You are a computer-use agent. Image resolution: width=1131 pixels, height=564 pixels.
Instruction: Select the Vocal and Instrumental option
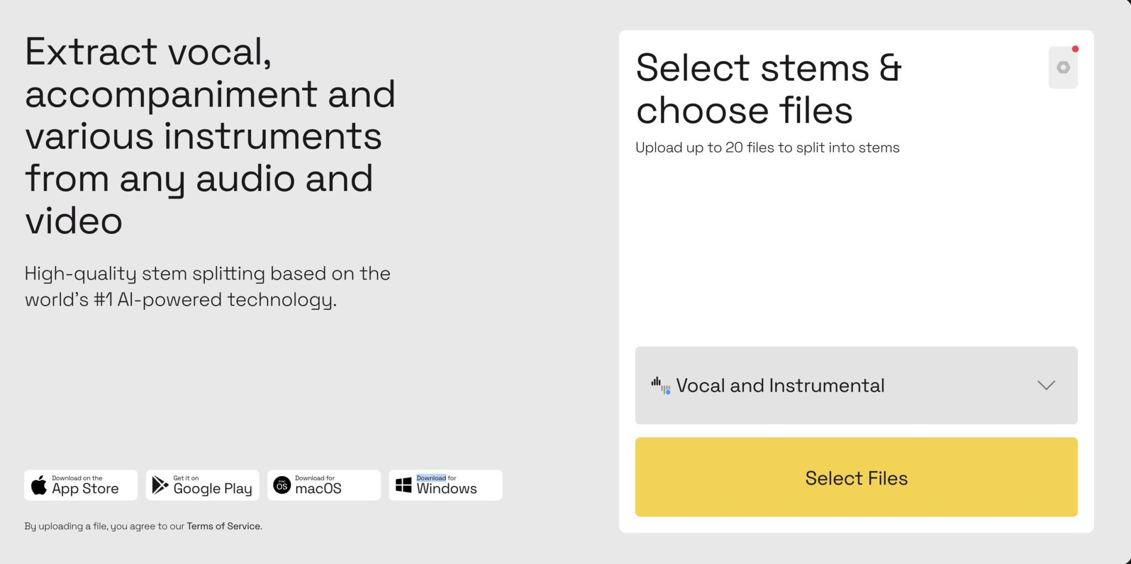pyautogui.click(x=781, y=385)
